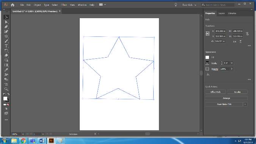
Task: Open the Type menu
Action: click(x=46, y=5)
